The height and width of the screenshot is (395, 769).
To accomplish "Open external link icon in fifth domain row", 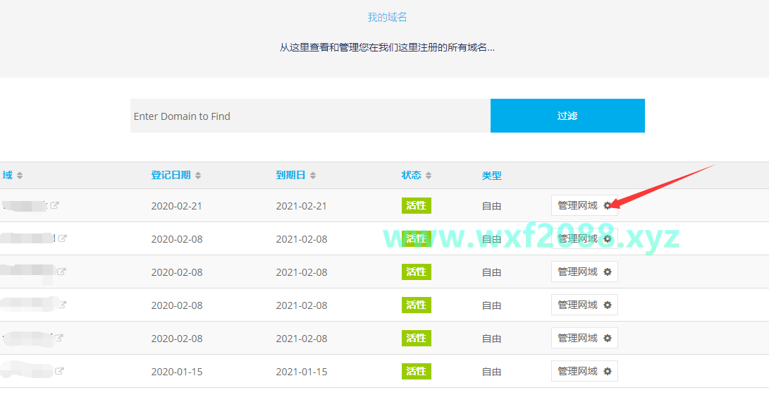I will [59, 338].
